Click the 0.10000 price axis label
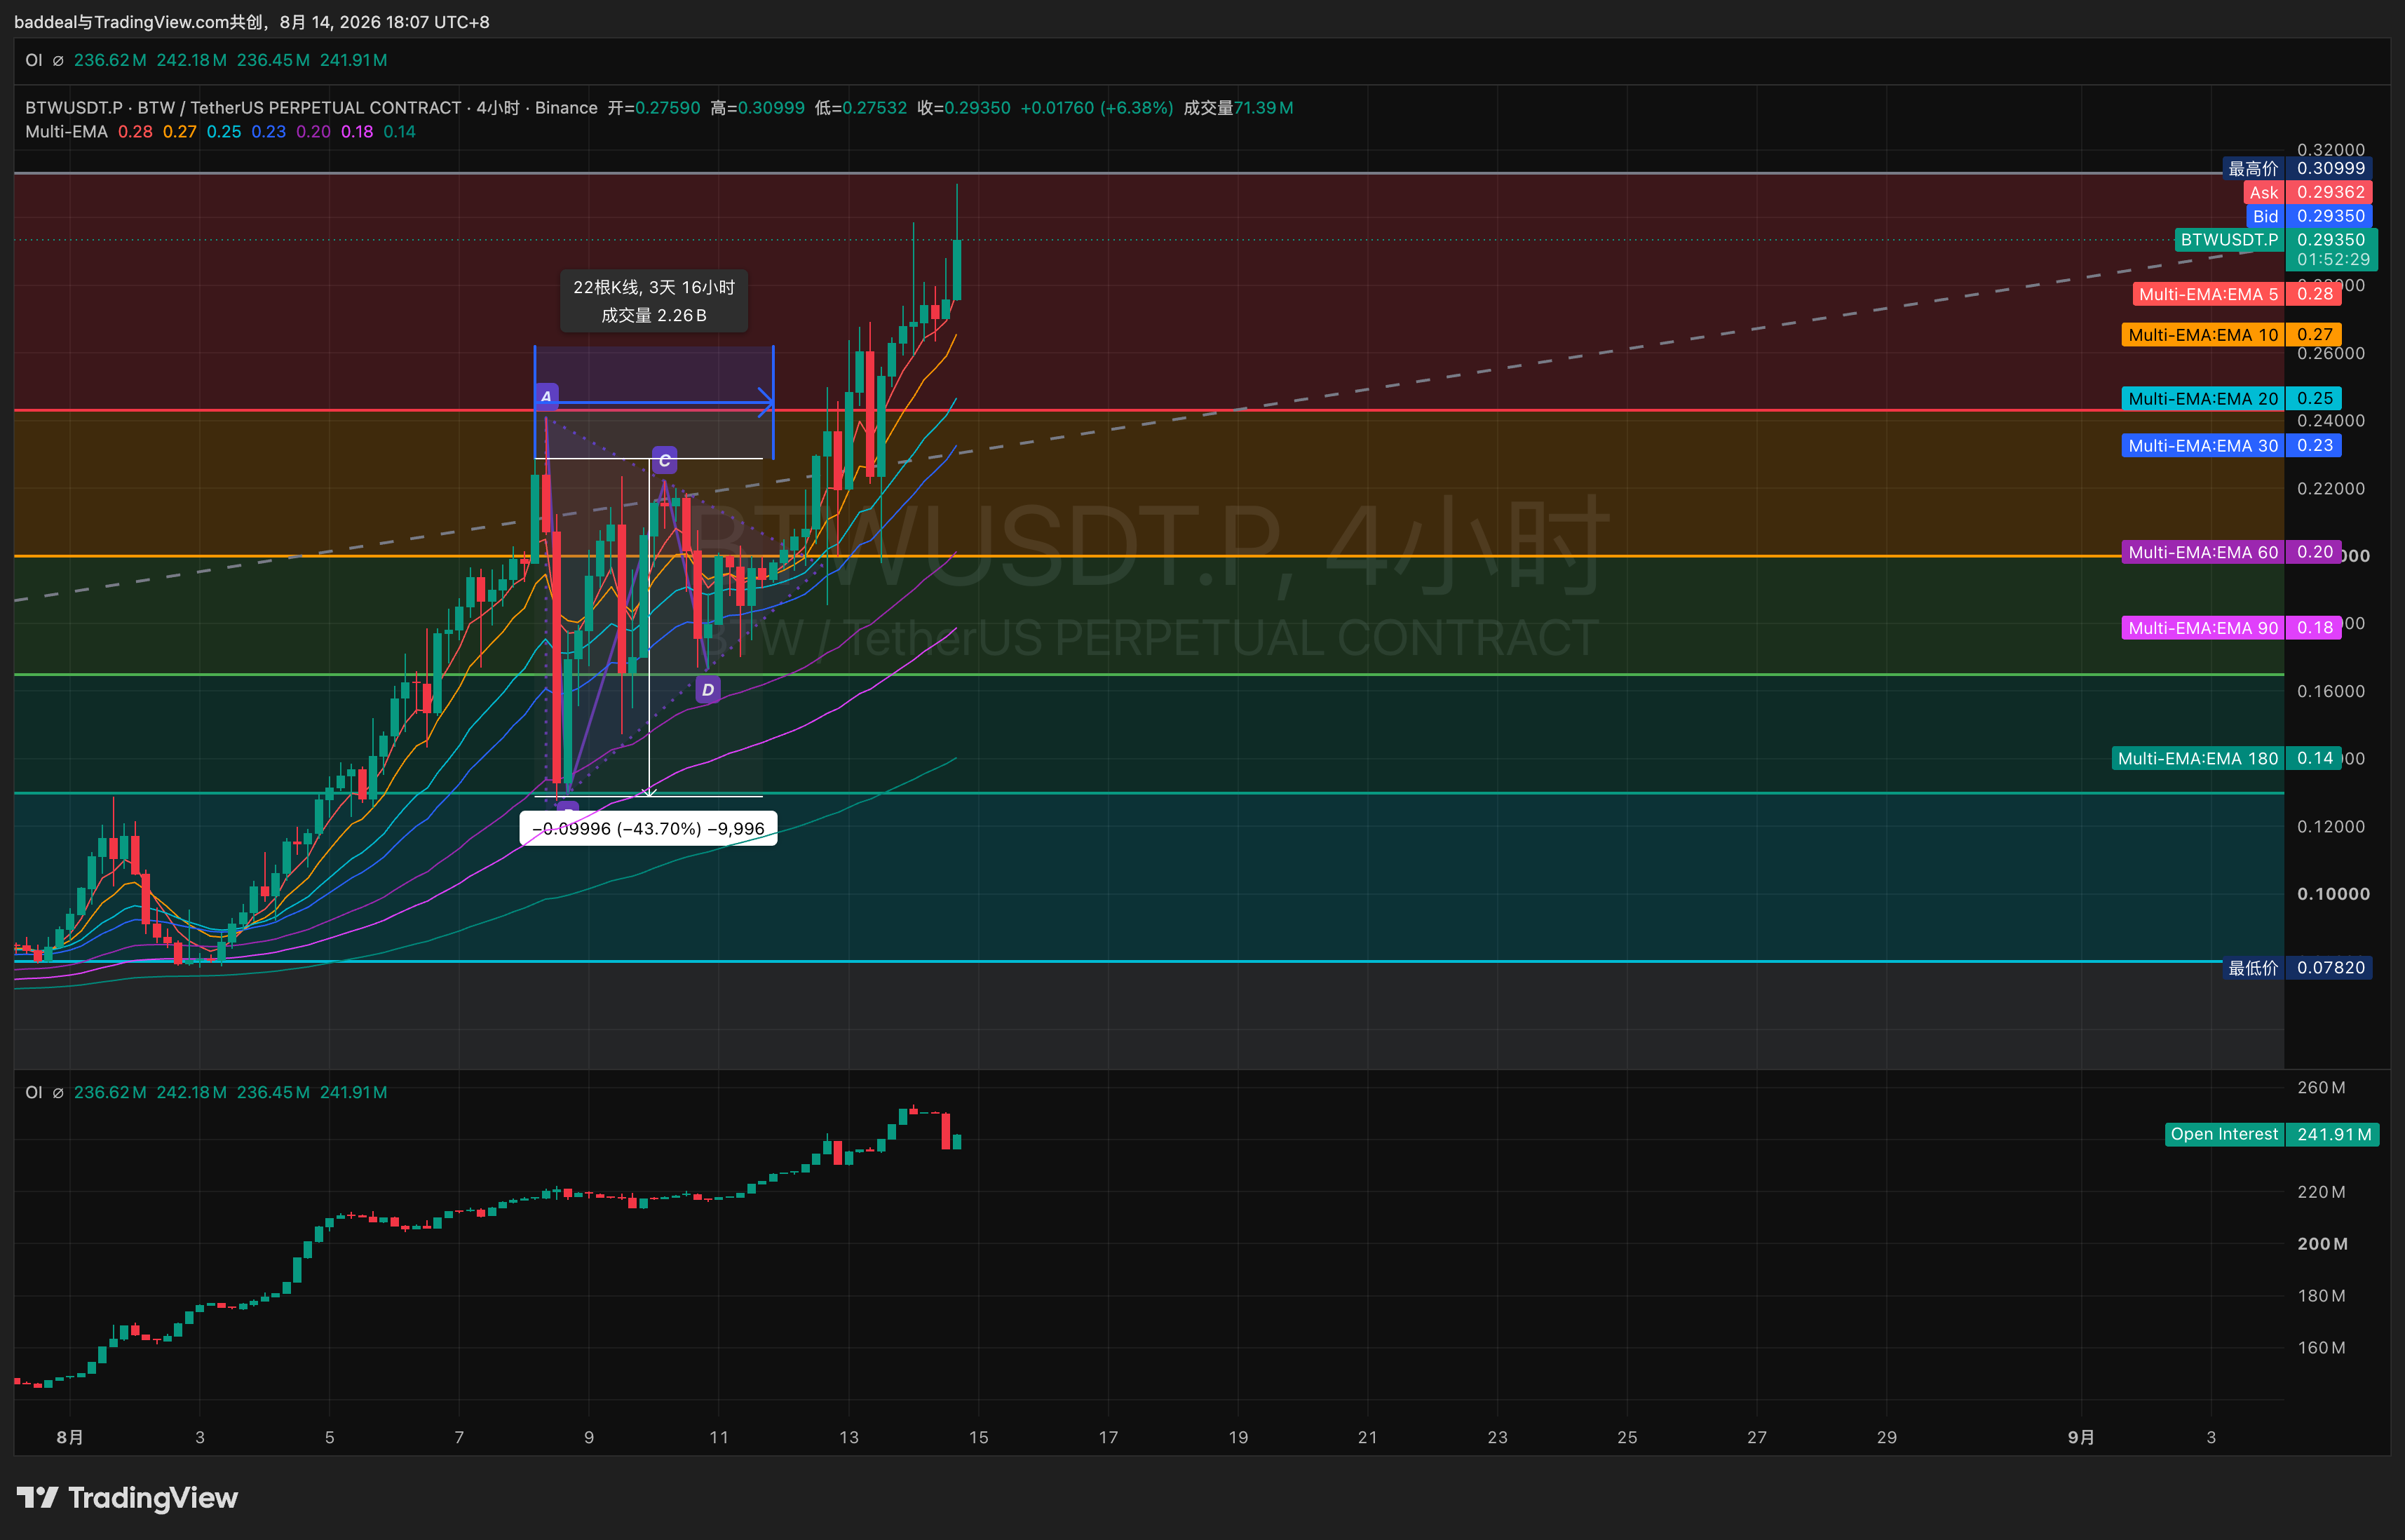This screenshot has height=1540, width=2405. [2333, 894]
